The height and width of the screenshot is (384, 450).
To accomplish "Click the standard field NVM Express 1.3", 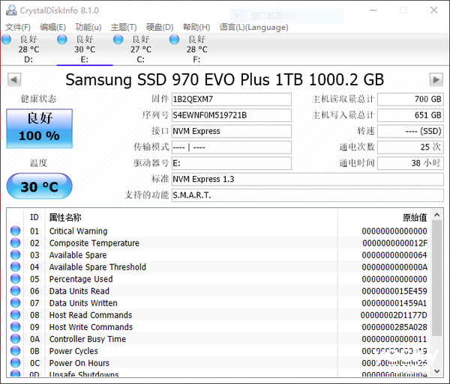I will [307, 180].
